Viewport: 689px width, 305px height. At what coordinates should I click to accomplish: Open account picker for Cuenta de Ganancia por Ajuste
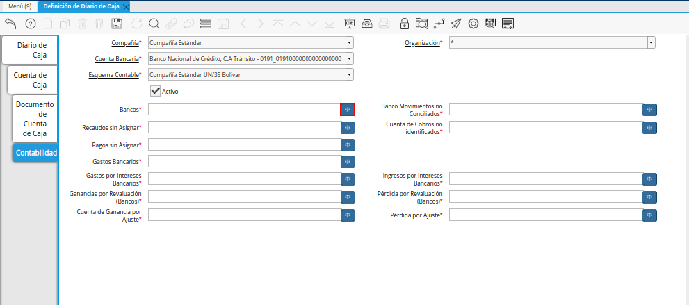click(x=348, y=215)
